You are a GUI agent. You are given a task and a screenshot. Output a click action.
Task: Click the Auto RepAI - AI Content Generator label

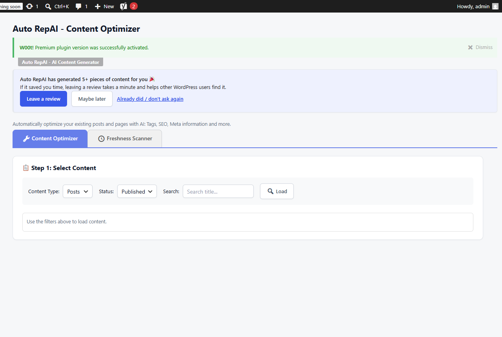[x=60, y=62]
